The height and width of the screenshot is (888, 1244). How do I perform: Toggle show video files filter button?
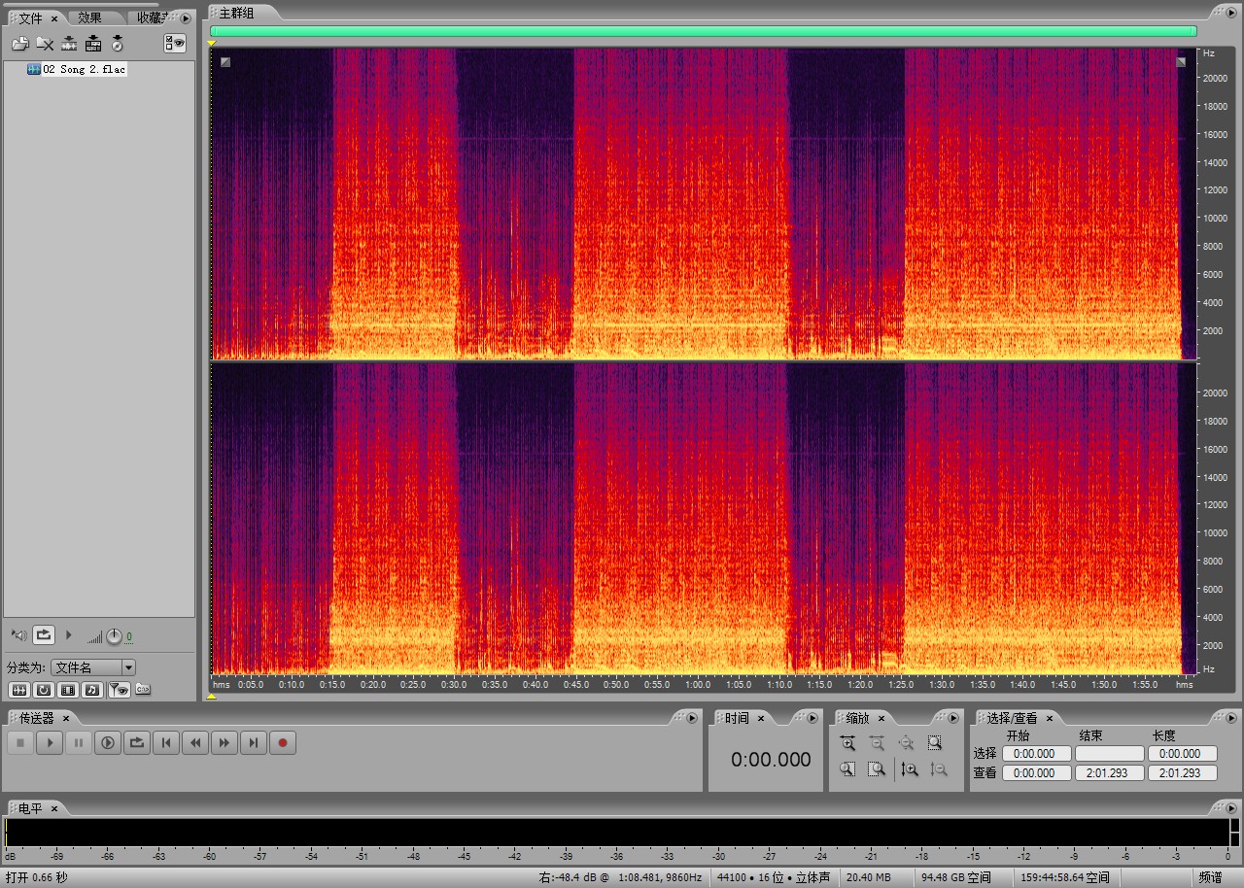tap(68, 690)
